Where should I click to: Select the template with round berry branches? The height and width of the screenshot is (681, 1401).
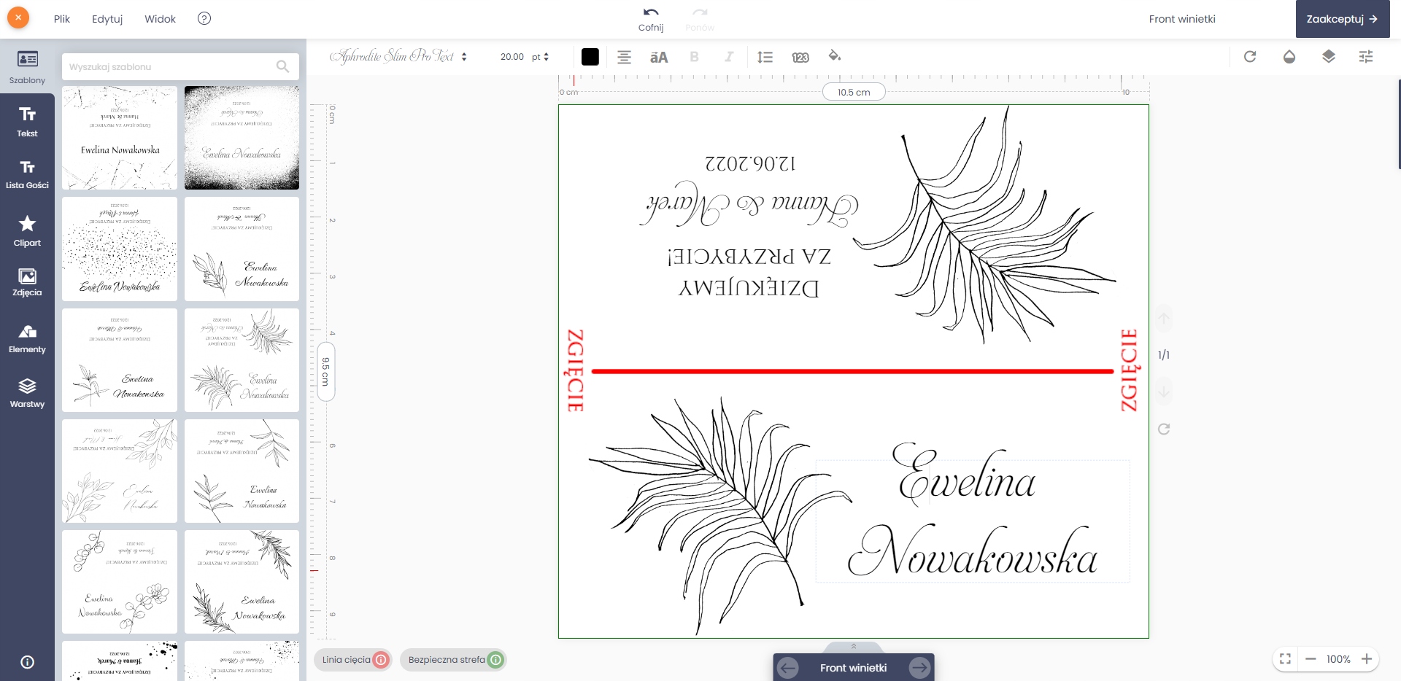coord(120,582)
